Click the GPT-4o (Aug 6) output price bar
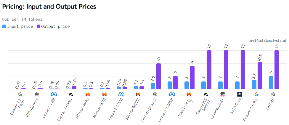Screen dimensions: 289x125 click(x=158, y=76)
